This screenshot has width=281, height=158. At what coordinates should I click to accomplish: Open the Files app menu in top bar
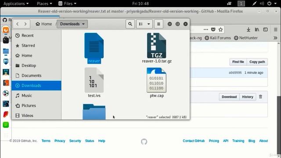(x=67, y=4)
